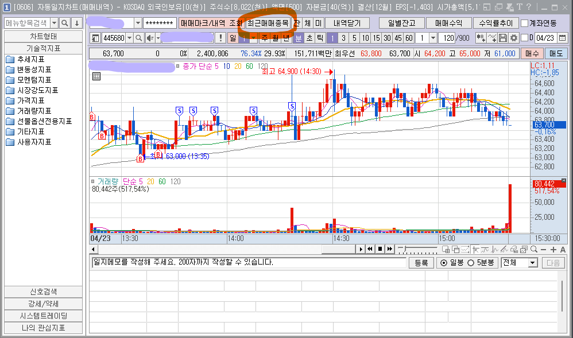The width and height of the screenshot is (573, 338).
Task: Expand the 거래량지표 folder
Action: coord(10,111)
